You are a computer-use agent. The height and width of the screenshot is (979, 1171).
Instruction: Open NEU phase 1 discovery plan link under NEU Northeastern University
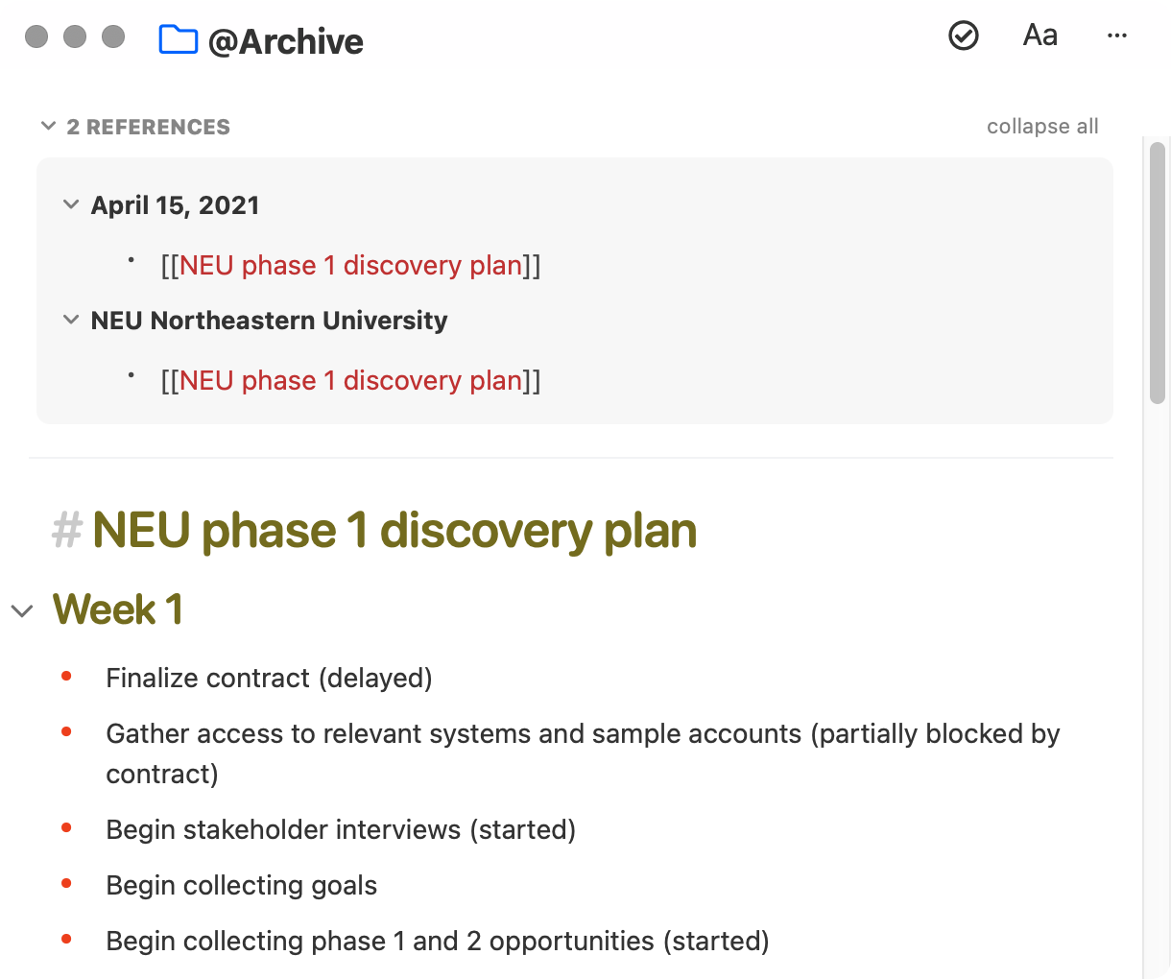pos(350,380)
